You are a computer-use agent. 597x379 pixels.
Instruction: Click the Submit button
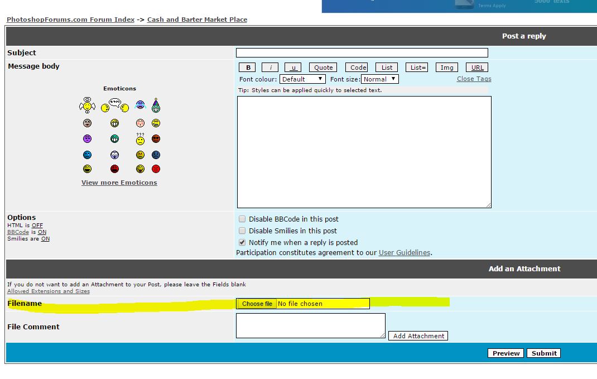pos(544,353)
